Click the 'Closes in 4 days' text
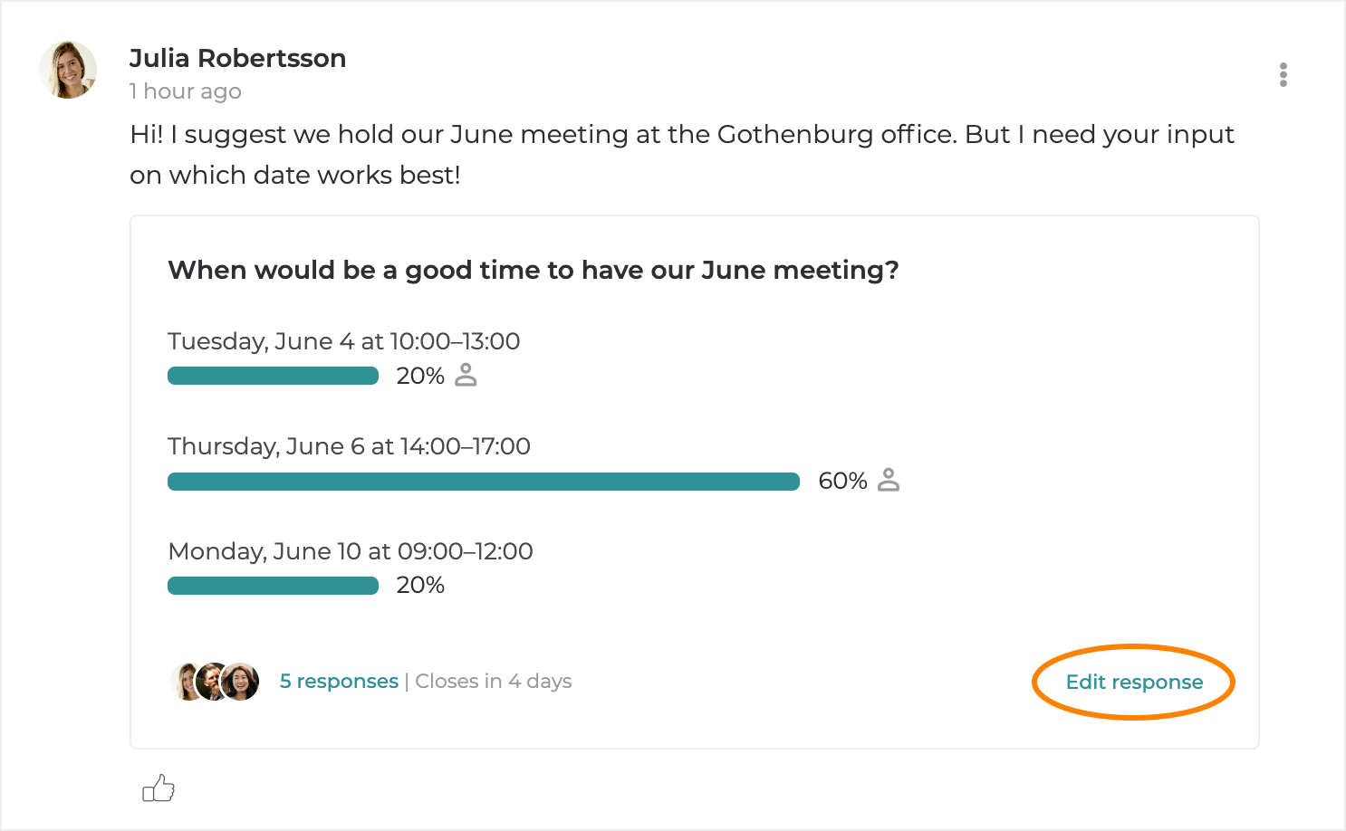The height and width of the screenshot is (831, 1346). (494, 681)
